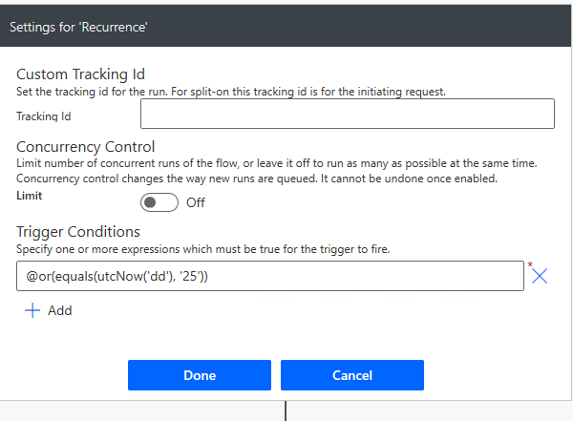Select the Trigger Conditions section heading
The width and height of the screenshot is (573, 421).
click(x=78, y=232)
